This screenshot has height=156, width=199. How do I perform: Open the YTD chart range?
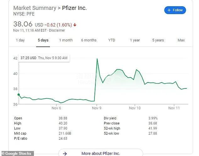click(x=112, y=40)
